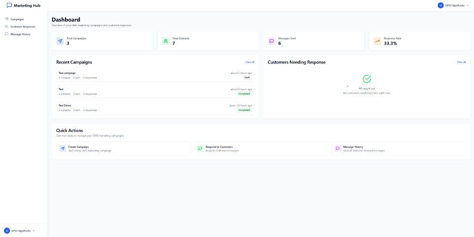Click the Respond to Customers green chat icon
This screenshot has height=237, width=474.
(200, 148)
